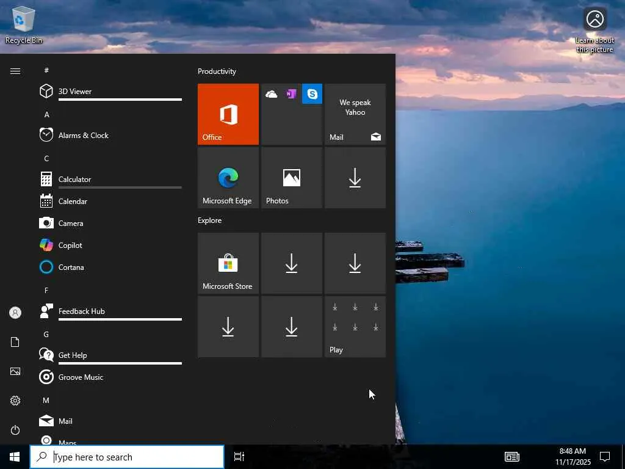Open the Pictures shortcut icon

pyautogui.click(x=15, y=371)
